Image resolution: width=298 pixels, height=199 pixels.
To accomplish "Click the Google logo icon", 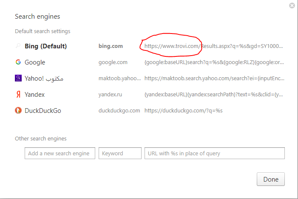I will [x=18, y=62].
